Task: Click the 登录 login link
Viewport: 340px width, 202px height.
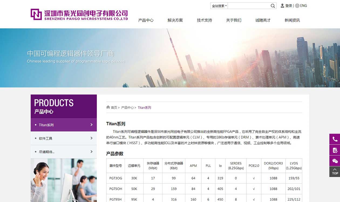Action: click(289, 6)
